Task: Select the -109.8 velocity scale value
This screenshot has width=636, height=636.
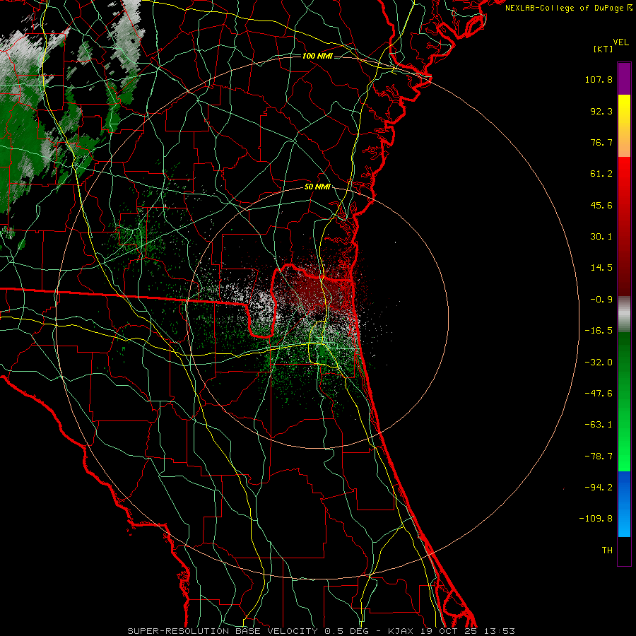Action: 596,519
